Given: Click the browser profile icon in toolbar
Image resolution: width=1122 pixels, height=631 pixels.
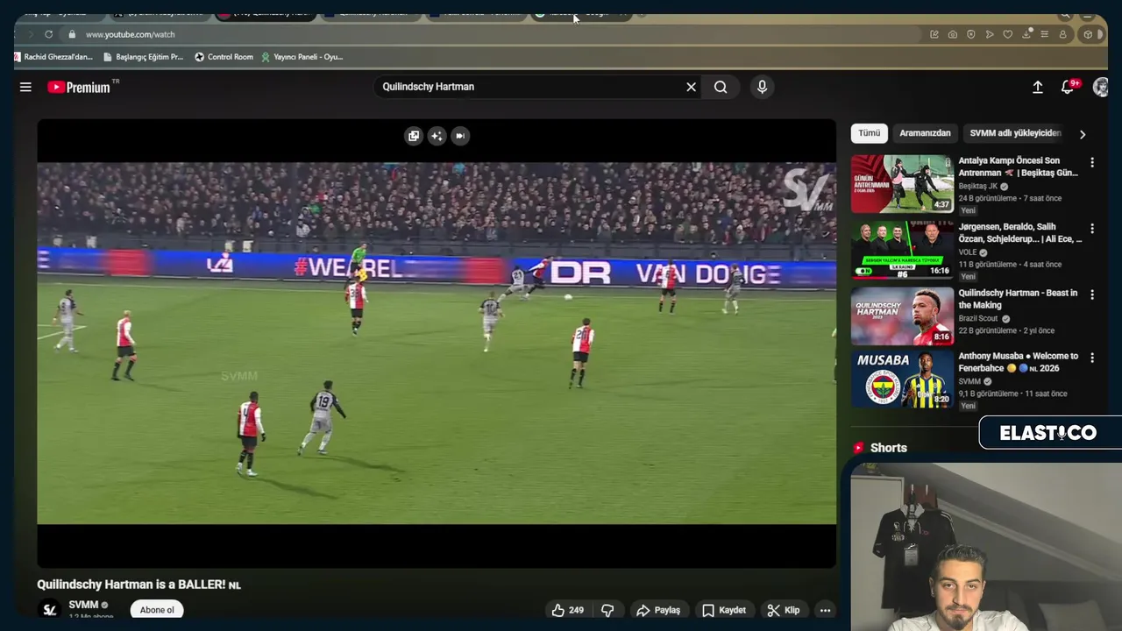Looking at the screenshot, I should click(1063, 34).
